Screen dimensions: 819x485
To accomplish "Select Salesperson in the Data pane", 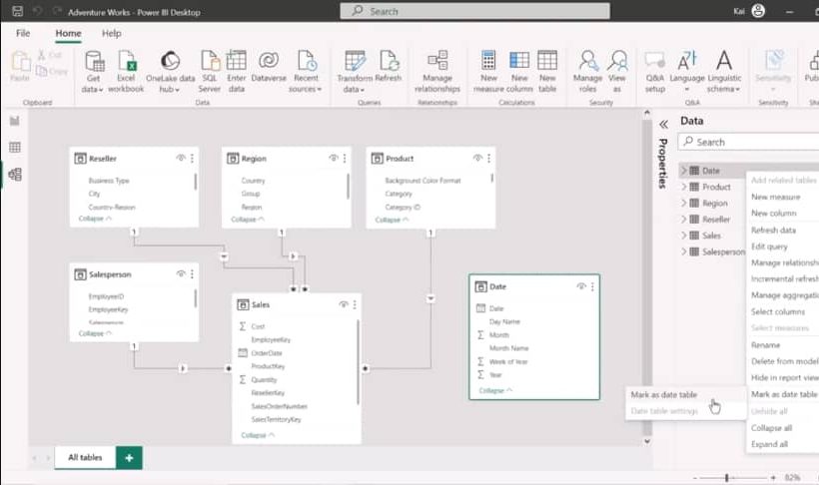I will pyautogui.click(x=723, y=251).
